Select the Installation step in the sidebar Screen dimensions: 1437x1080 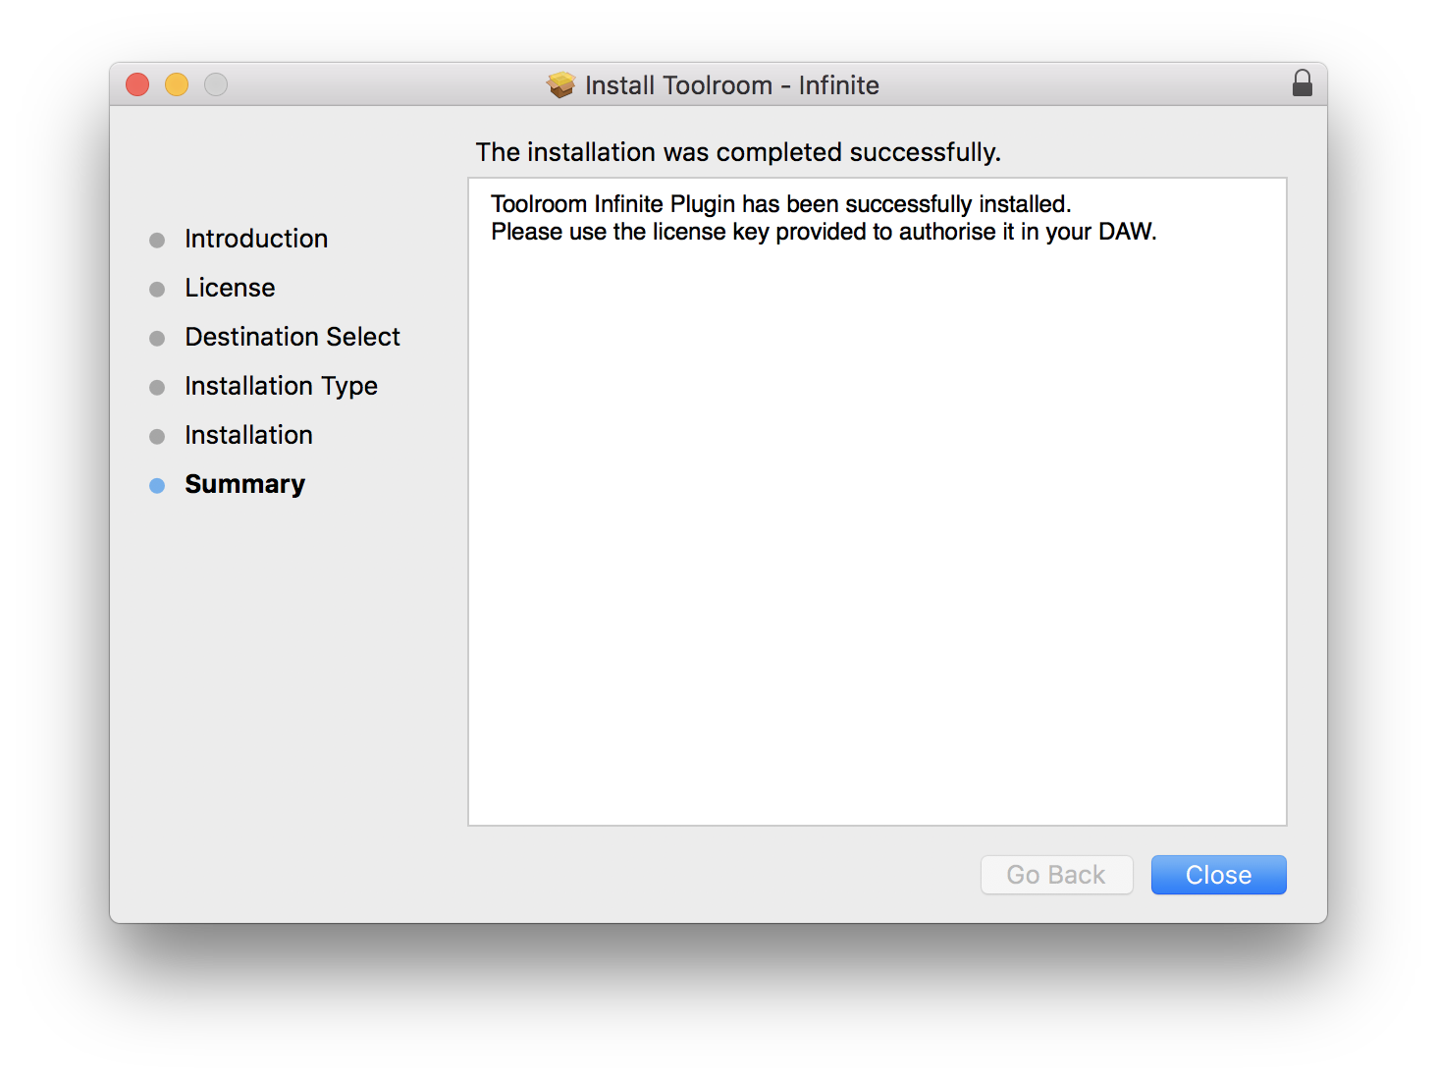(248, 435)
